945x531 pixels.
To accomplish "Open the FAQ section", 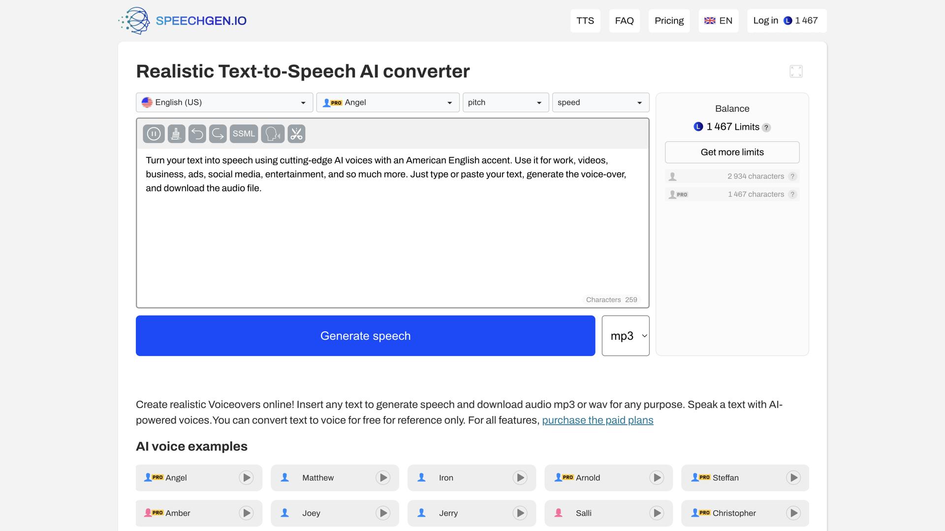I will point(624,21).
